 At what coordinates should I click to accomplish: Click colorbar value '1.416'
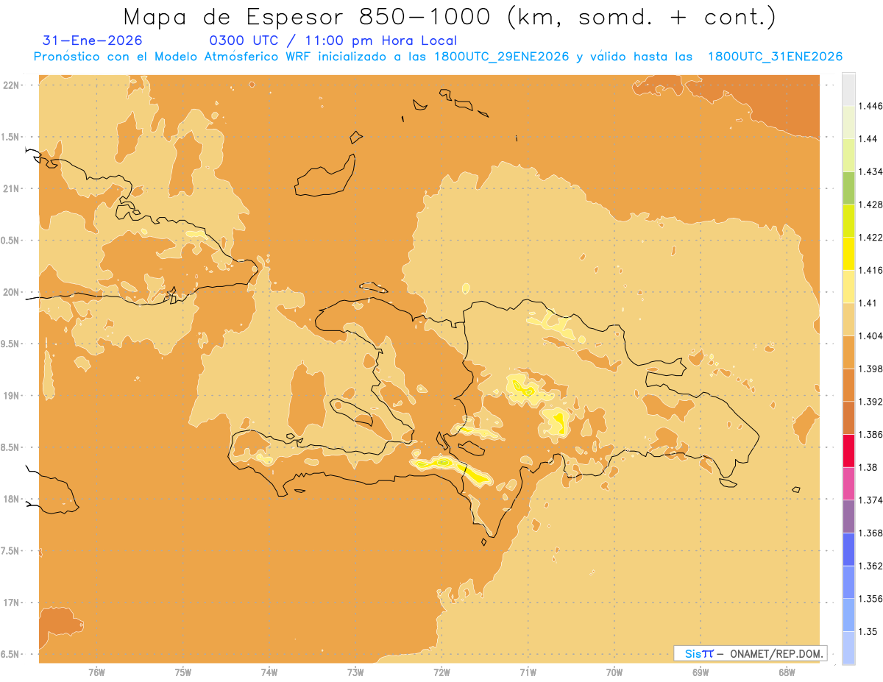click(872, 271)
